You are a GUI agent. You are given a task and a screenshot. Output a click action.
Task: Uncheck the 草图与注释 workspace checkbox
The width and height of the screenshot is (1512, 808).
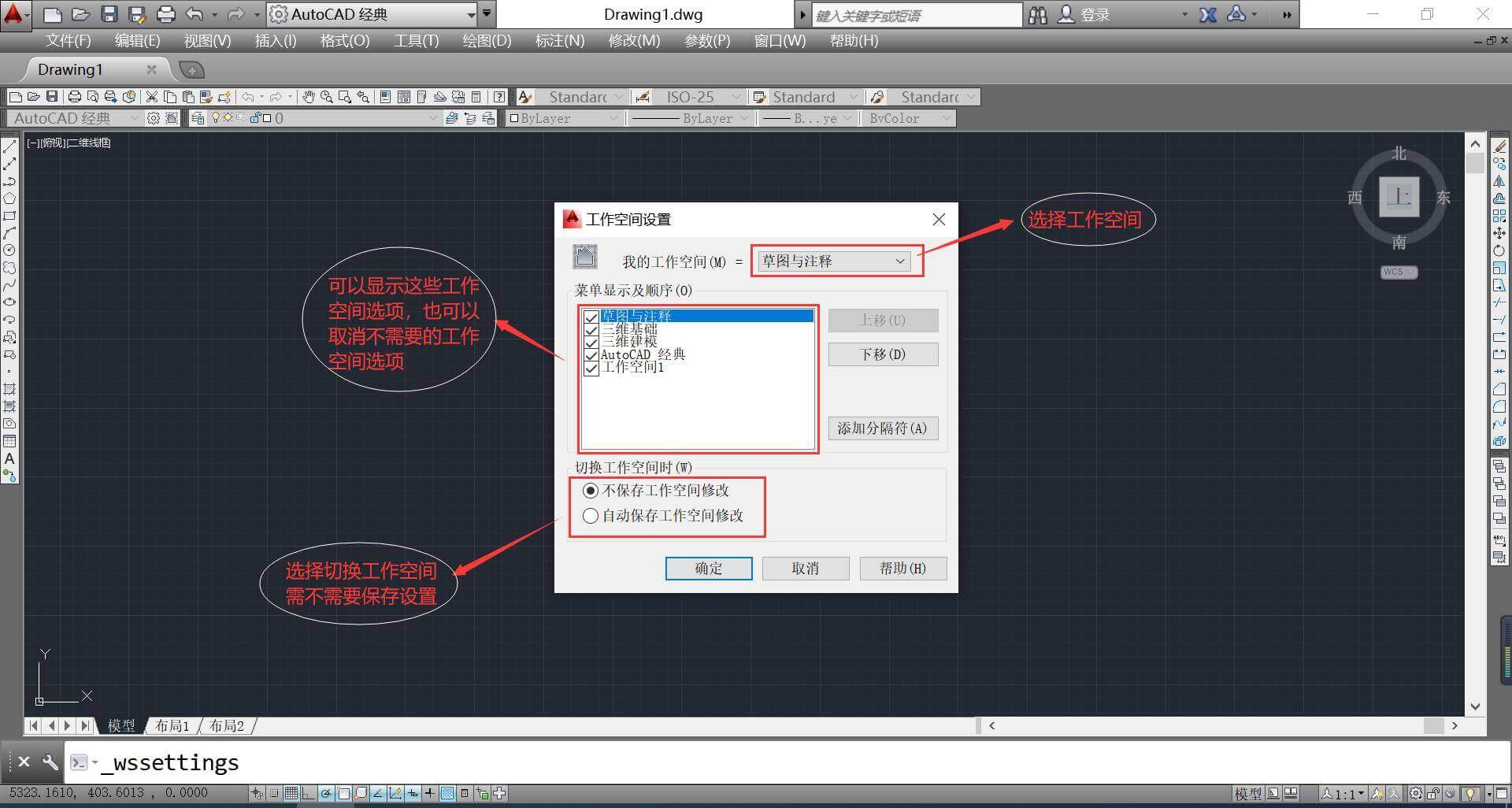tap(591, 317)
